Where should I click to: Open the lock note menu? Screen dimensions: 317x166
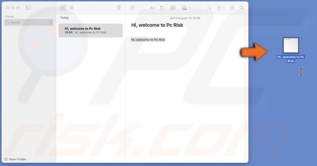[x=219, y=8]
